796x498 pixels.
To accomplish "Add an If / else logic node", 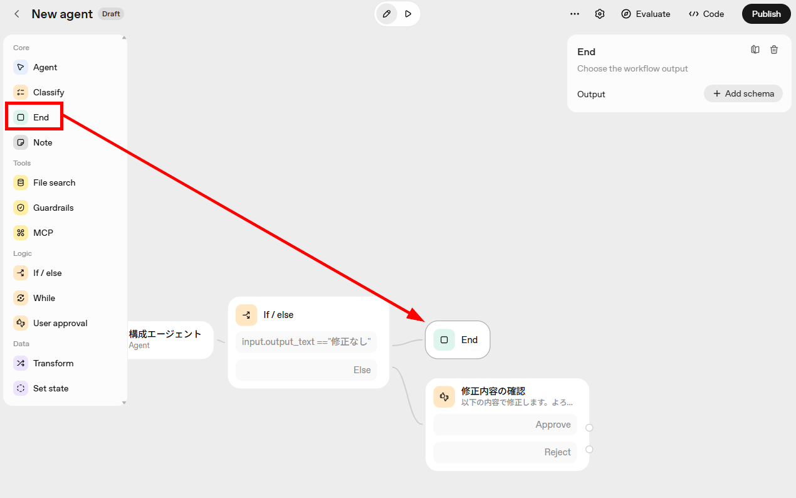I will coord(65,273).
